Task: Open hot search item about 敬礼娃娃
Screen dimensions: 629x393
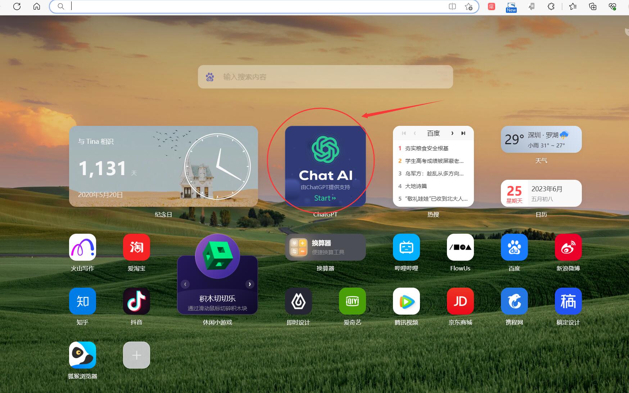Action: (436, 198)
